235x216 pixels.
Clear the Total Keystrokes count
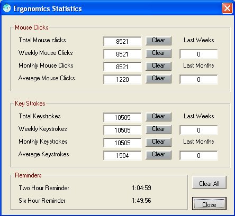click(x=158, y=117)
